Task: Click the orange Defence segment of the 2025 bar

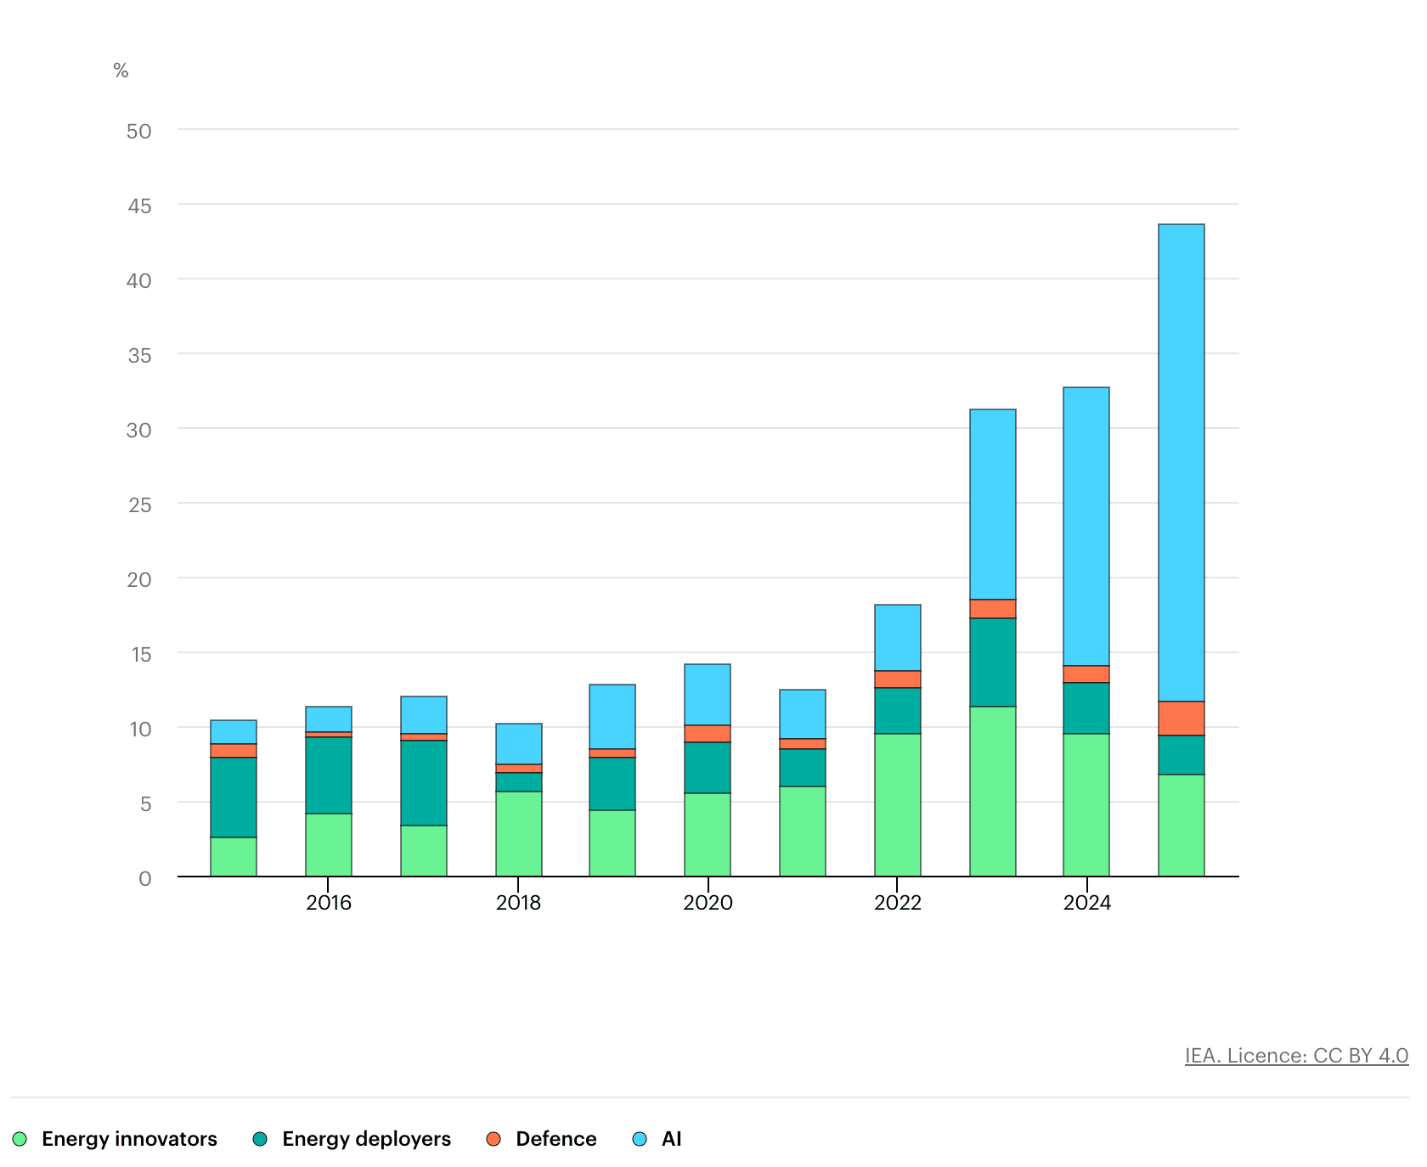Action: 1181,719
